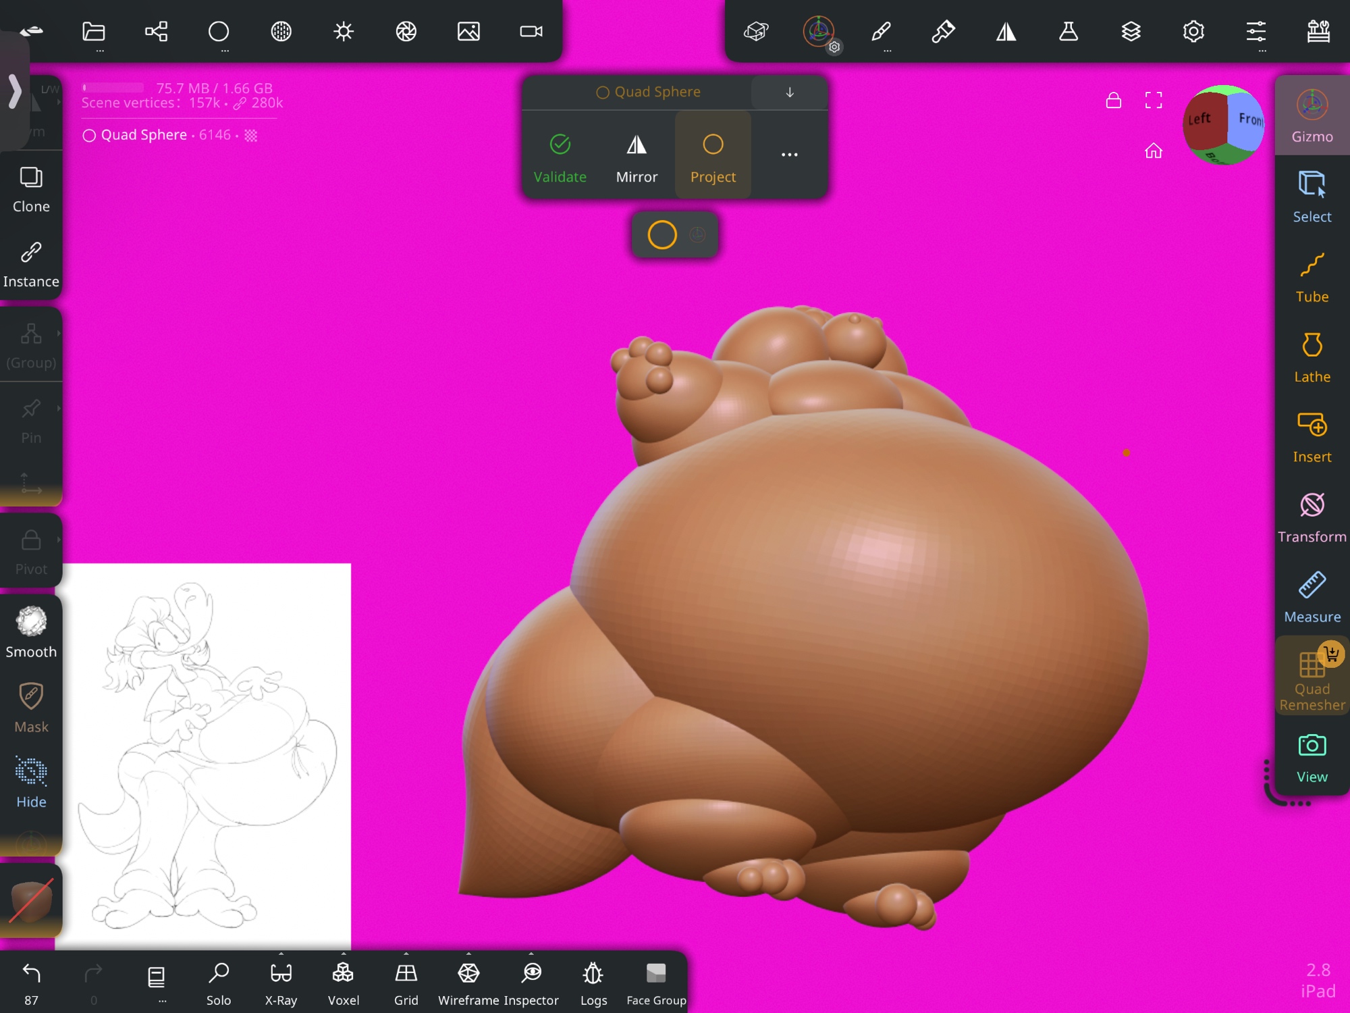Click the material color preview swatch
Image resolution: width=1350 pixels, height=1013 pixels.
(x=31, y=901)
